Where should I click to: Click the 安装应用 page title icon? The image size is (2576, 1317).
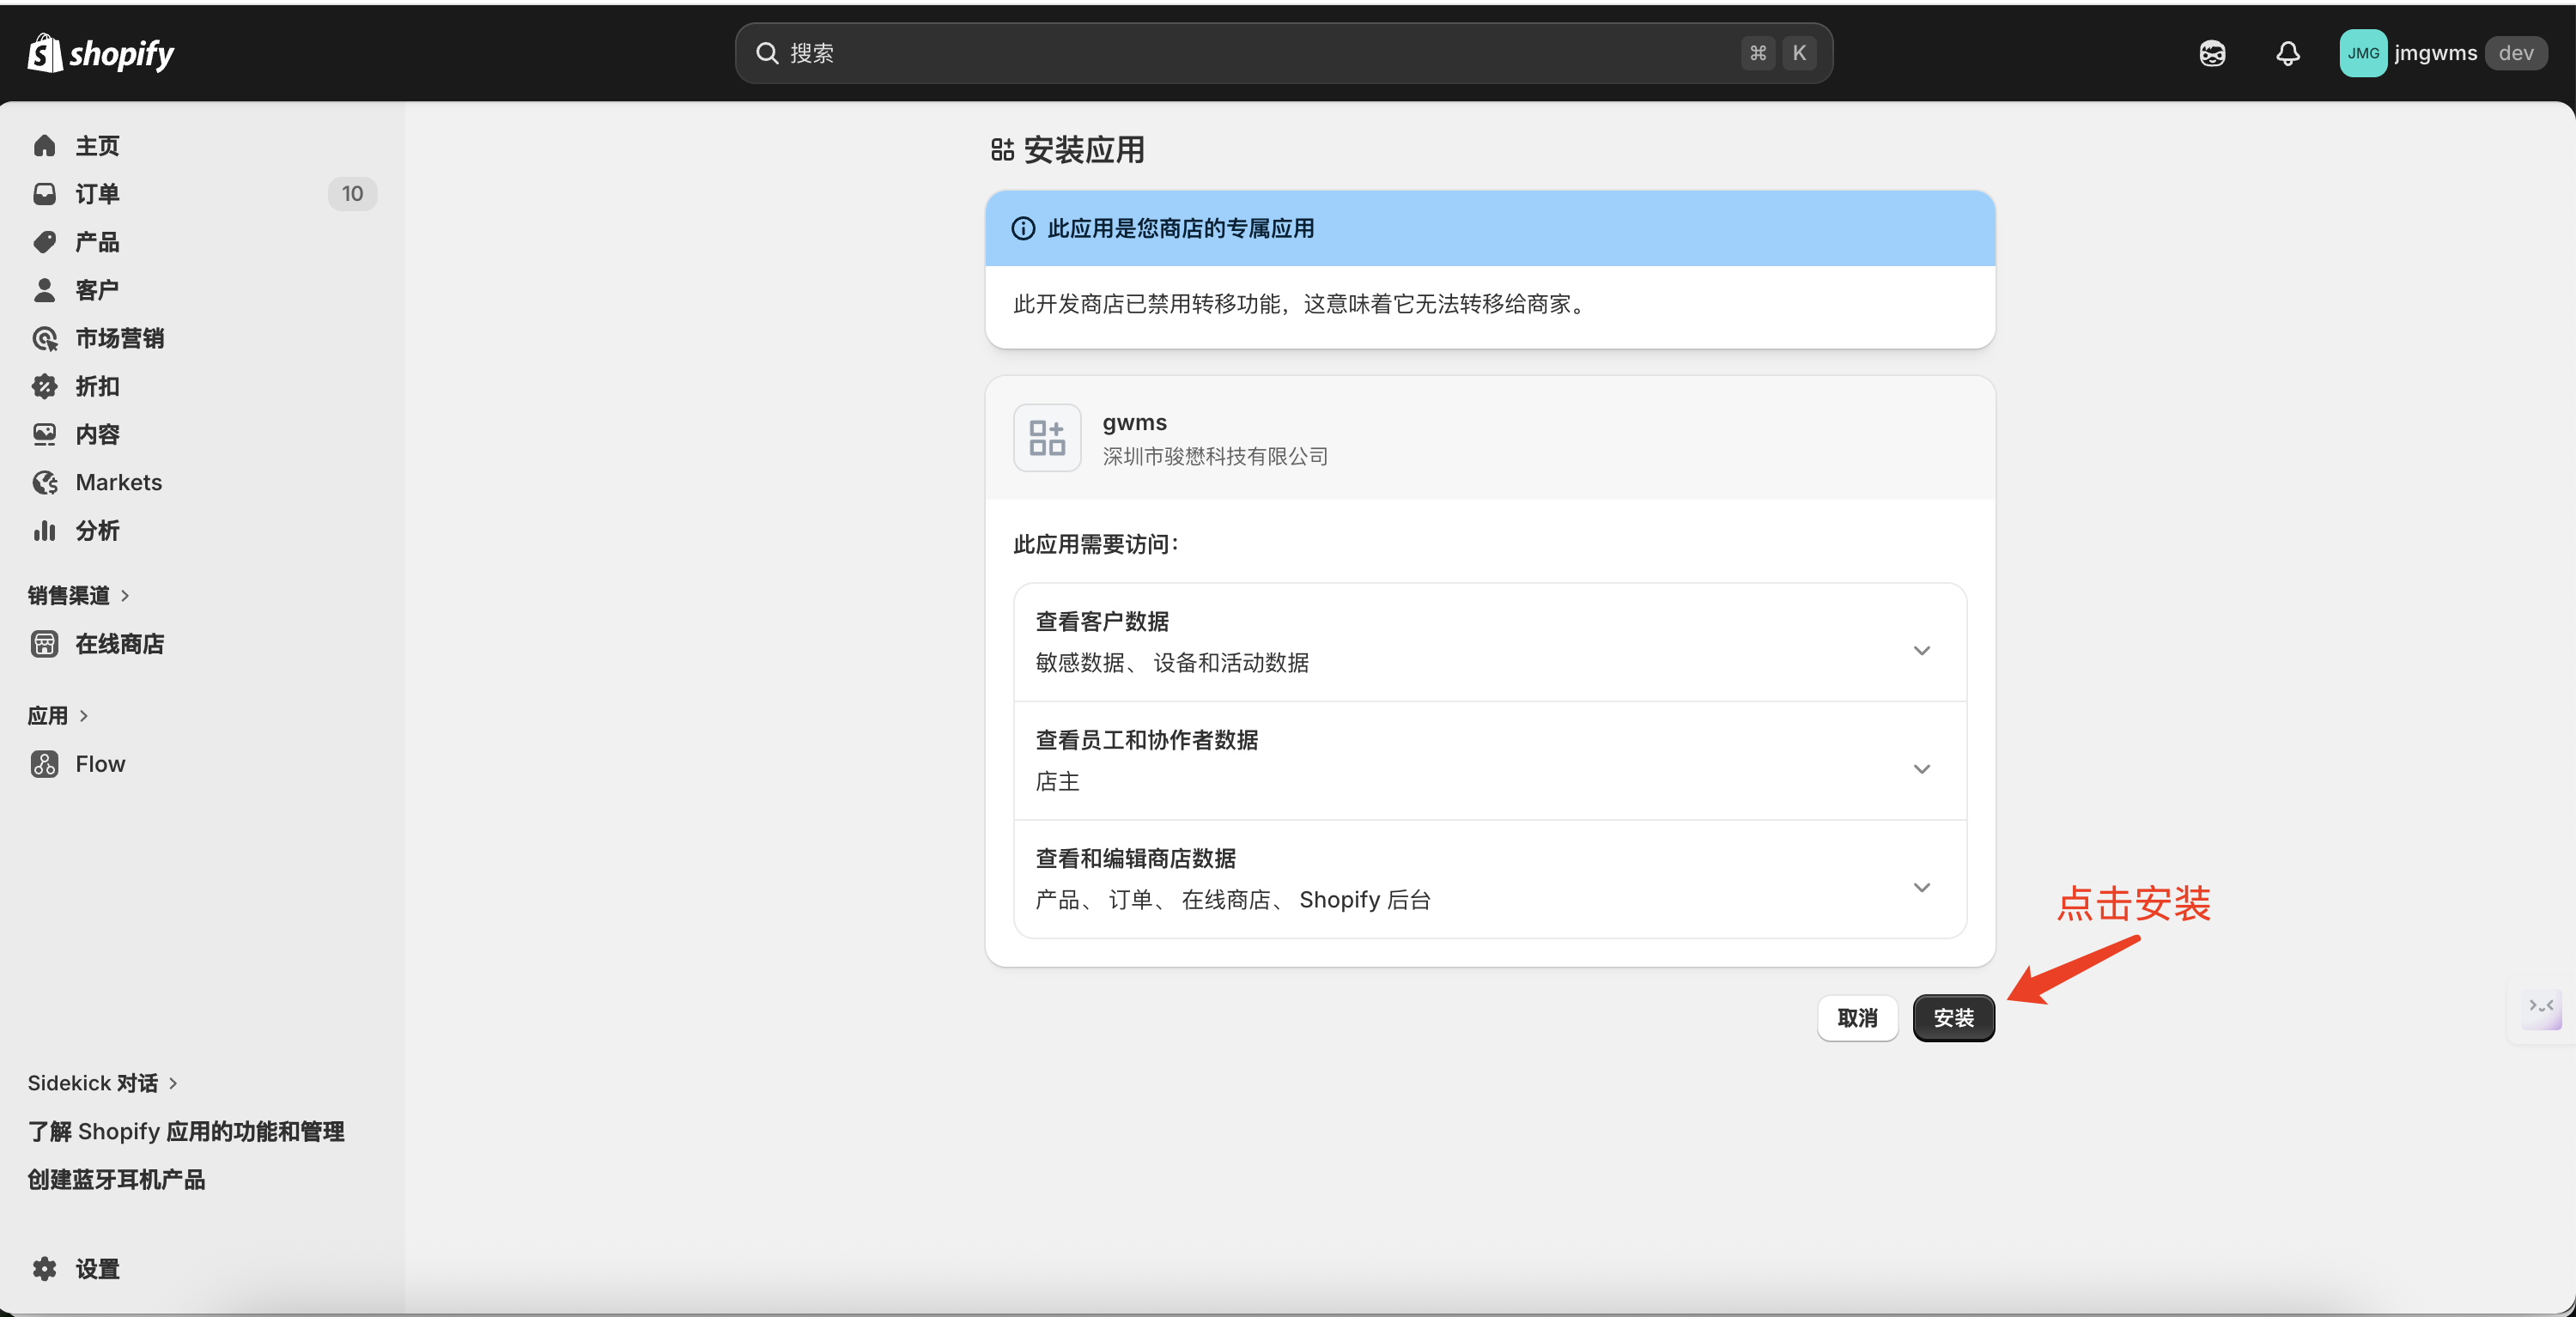point(1002,150)
